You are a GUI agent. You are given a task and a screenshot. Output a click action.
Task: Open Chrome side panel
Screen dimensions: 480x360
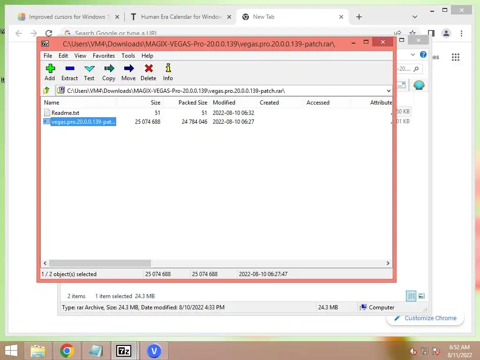point(431,33)
